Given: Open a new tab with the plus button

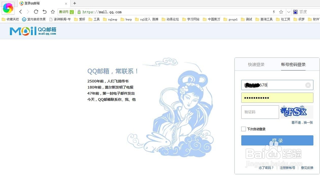Looking at the screenshot, I should [x=75, y=3].
